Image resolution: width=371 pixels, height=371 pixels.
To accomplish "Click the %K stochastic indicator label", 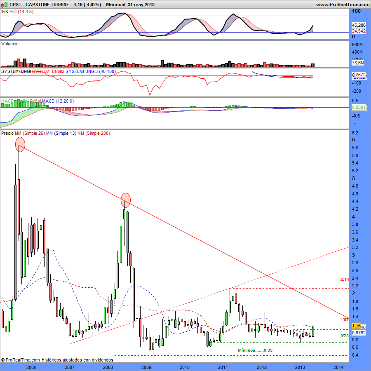I will point(5,12).
